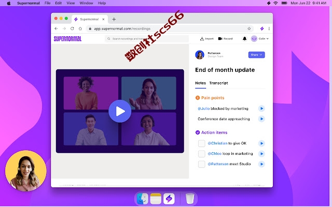Image resolution: width=332 pixels, height=207 pixels.
Task: Click the Import button
Action: (206, 39)
